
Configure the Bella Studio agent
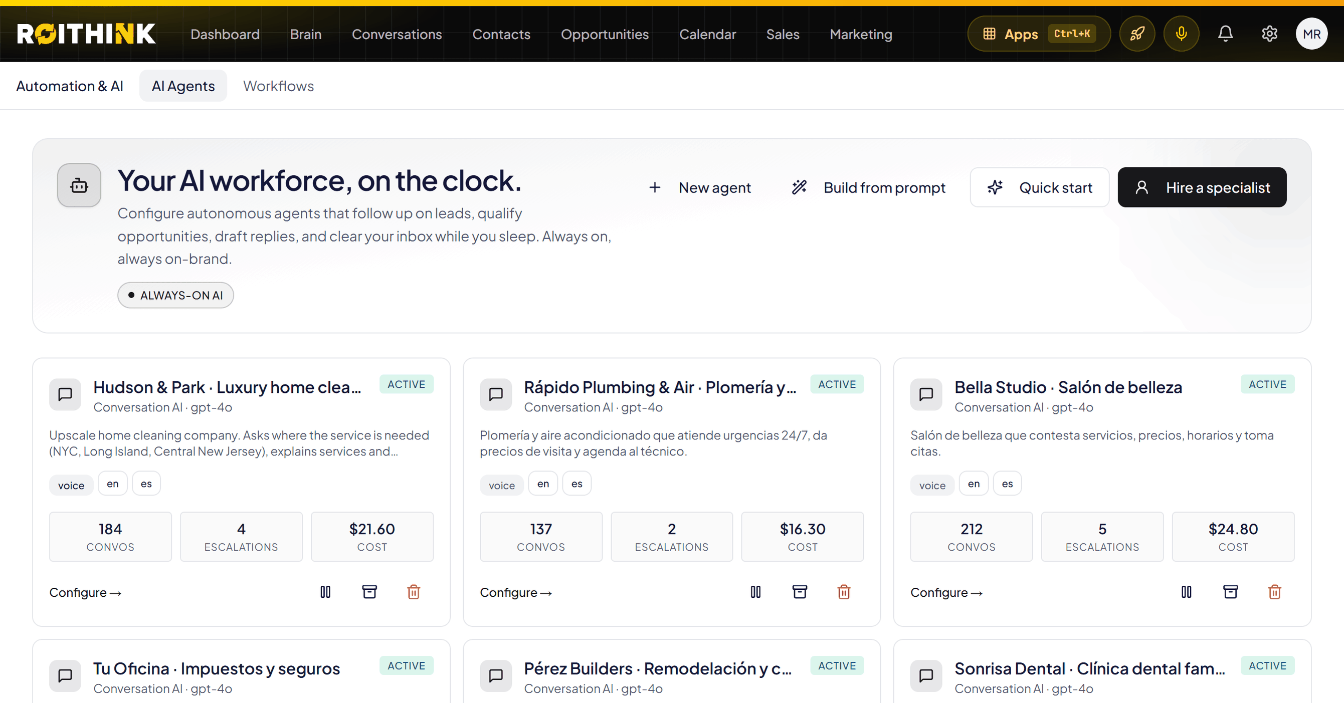946,592
